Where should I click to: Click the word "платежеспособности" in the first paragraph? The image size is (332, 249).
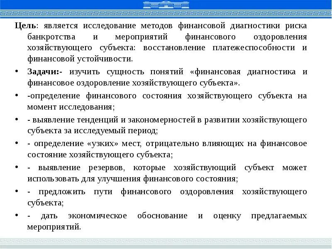point(254,48)
